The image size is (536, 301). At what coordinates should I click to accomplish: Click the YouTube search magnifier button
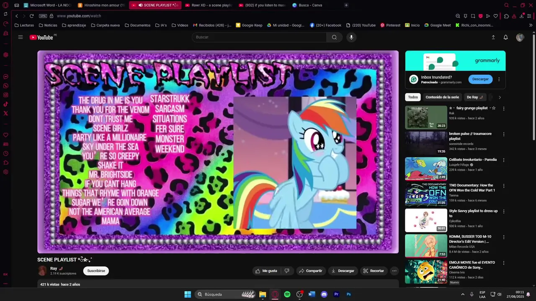pos(334,37)
